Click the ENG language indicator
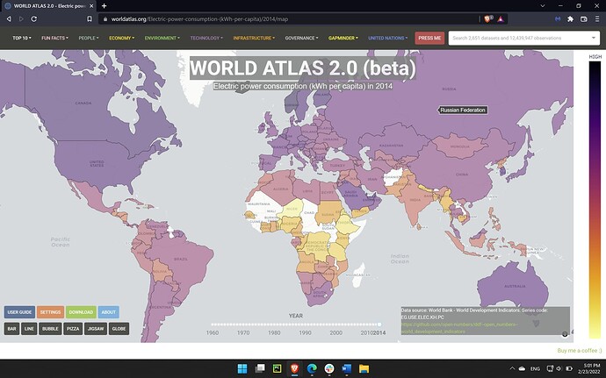The height and width of the screenshot is (378, 606). [535, 368]
